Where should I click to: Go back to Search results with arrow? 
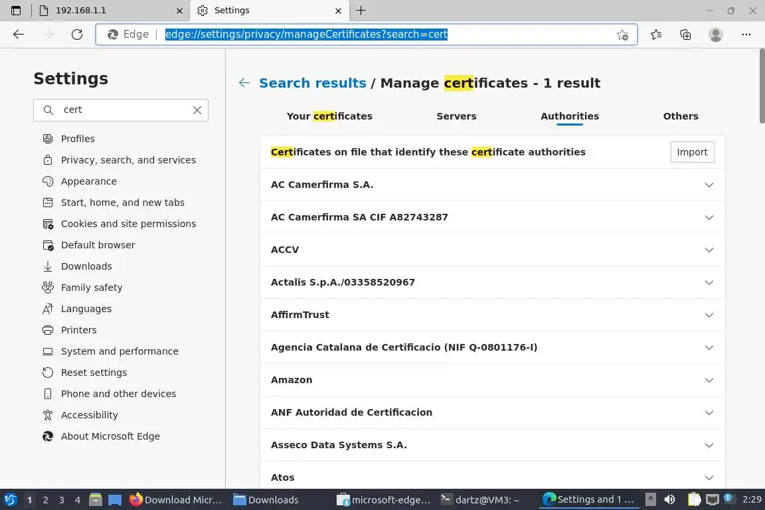coord(244,83)
